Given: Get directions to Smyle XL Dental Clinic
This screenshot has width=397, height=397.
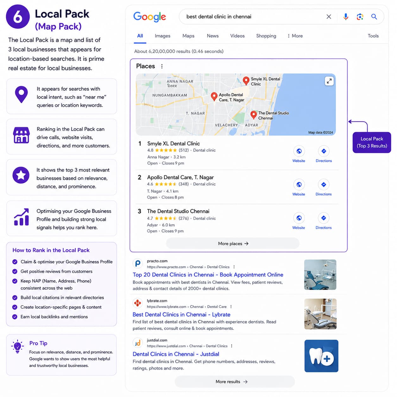Looking at the screenshot, I should click(x=324, y=151).
